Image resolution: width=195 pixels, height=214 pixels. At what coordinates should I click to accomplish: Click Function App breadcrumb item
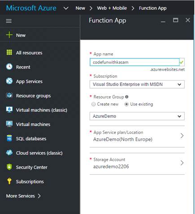[x=153, y=8]
